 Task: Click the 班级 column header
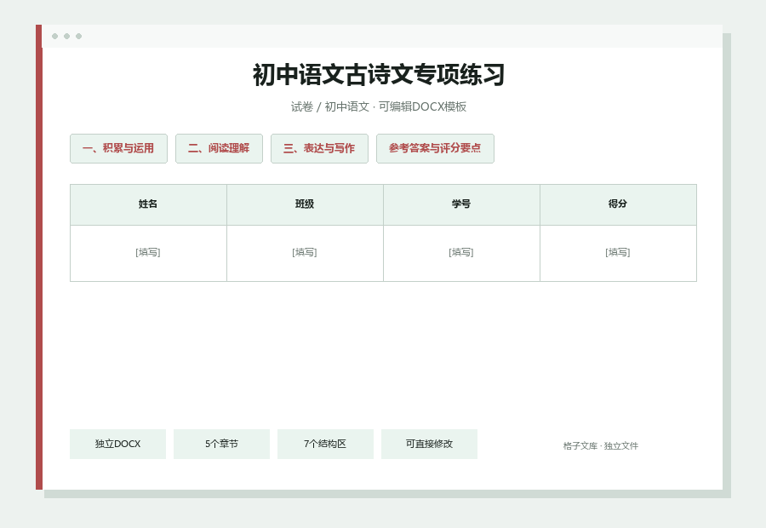305,204
